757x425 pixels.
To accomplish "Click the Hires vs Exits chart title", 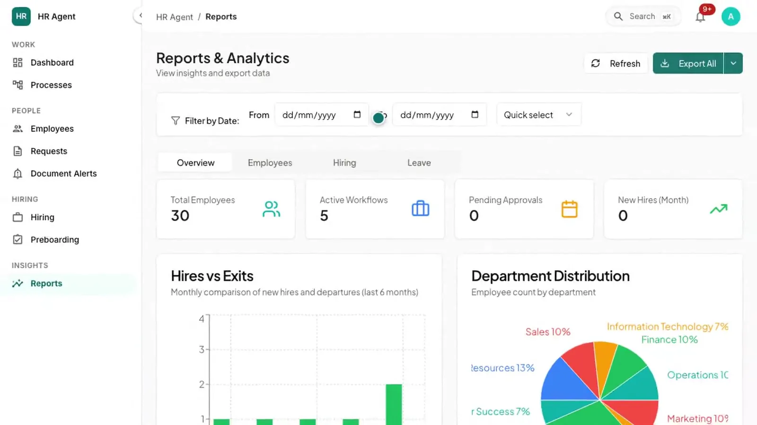I will click(x=212, y=276).
